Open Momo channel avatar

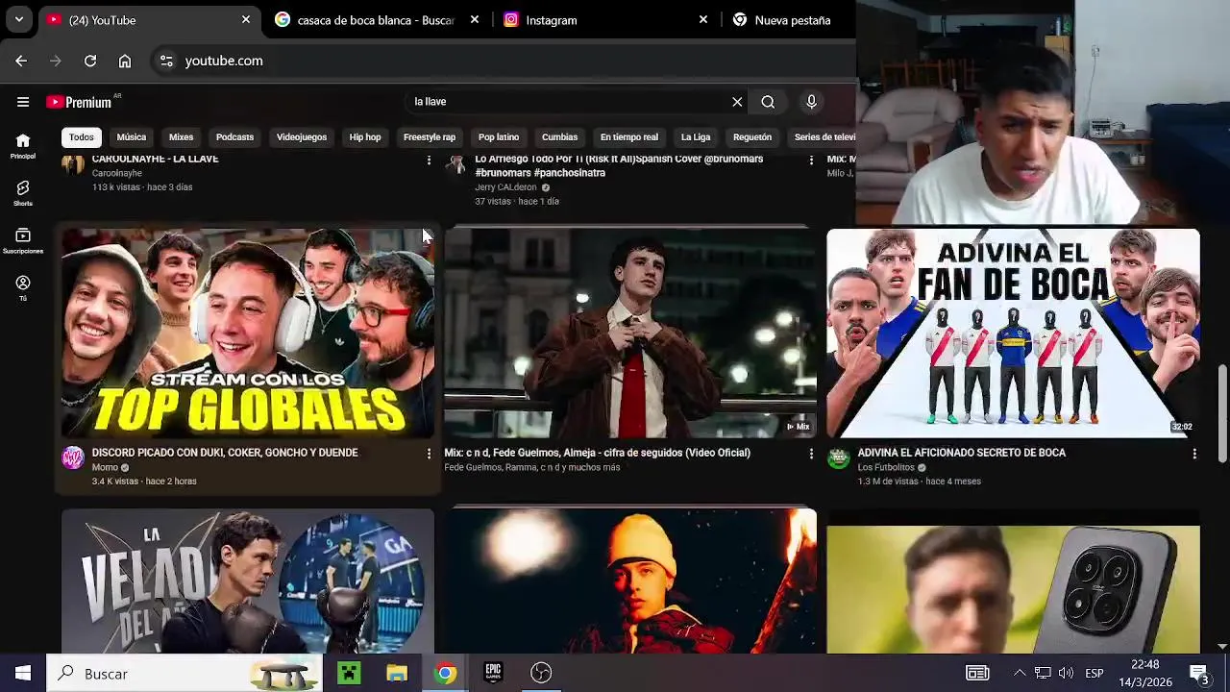click(73, 458)
